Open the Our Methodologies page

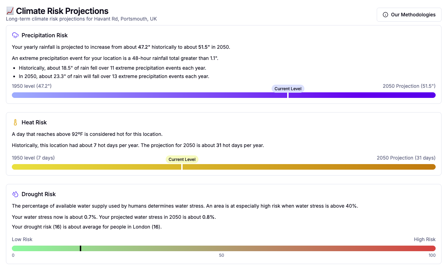click(409, 15)
